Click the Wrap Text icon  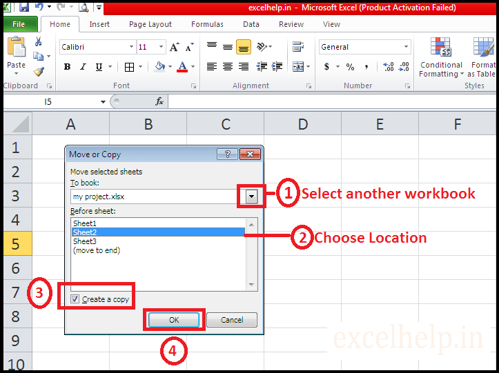(298, 47)
